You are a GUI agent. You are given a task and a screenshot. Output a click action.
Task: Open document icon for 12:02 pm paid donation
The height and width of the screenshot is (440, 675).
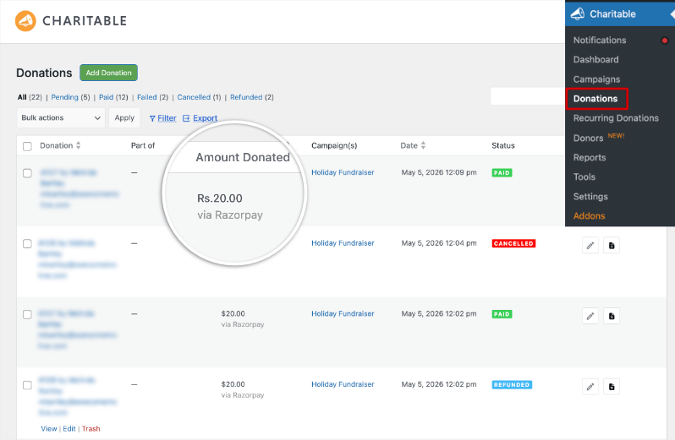pyautogui.click(x=612, y=316)
